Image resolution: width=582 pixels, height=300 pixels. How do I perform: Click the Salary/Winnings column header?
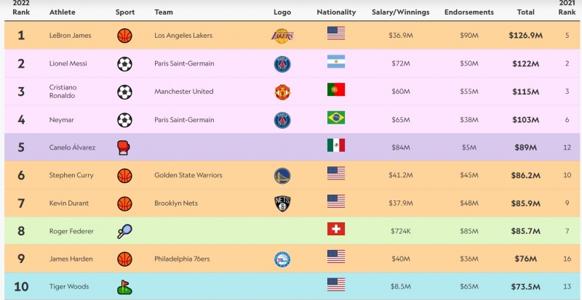tap(400, 12)
